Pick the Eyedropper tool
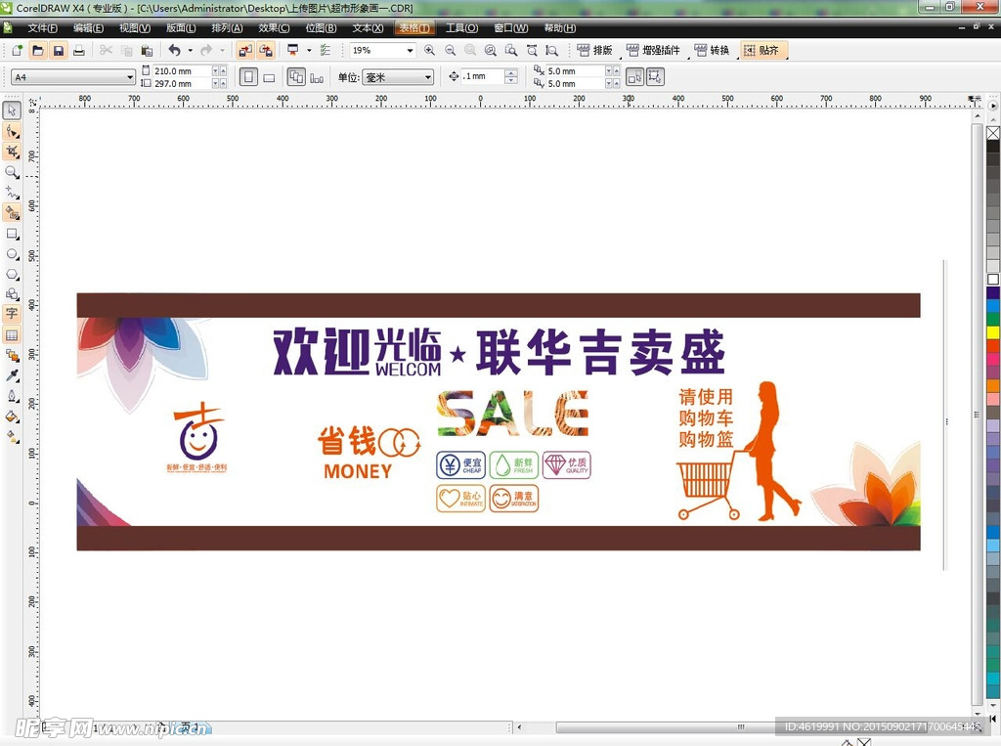The image size is (1001, 746). [12, 375]
